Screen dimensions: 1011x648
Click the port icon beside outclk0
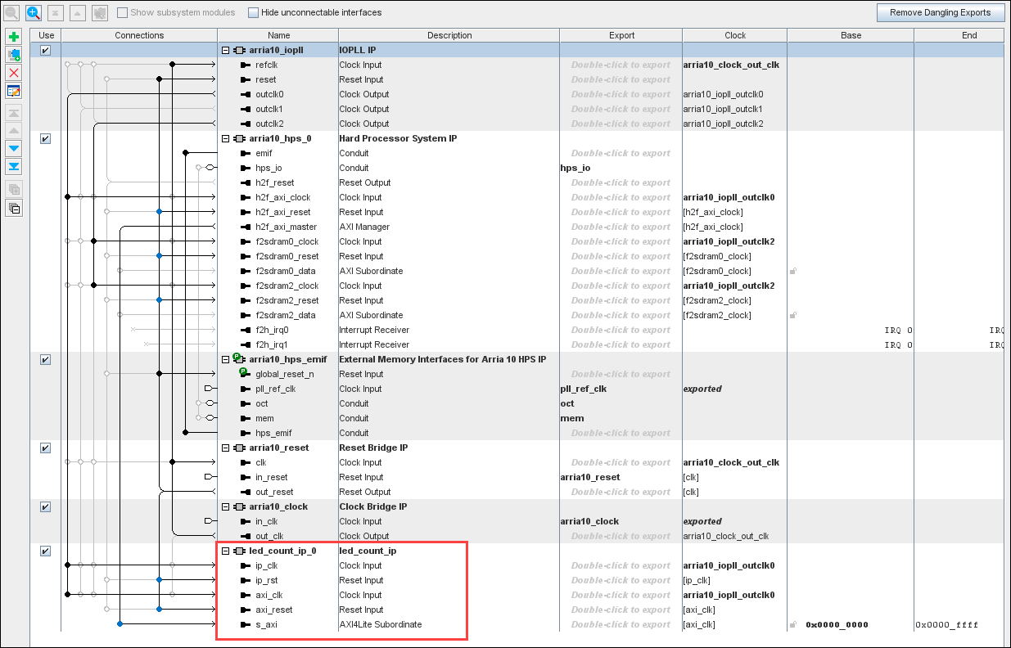click(x=246, y=94)
